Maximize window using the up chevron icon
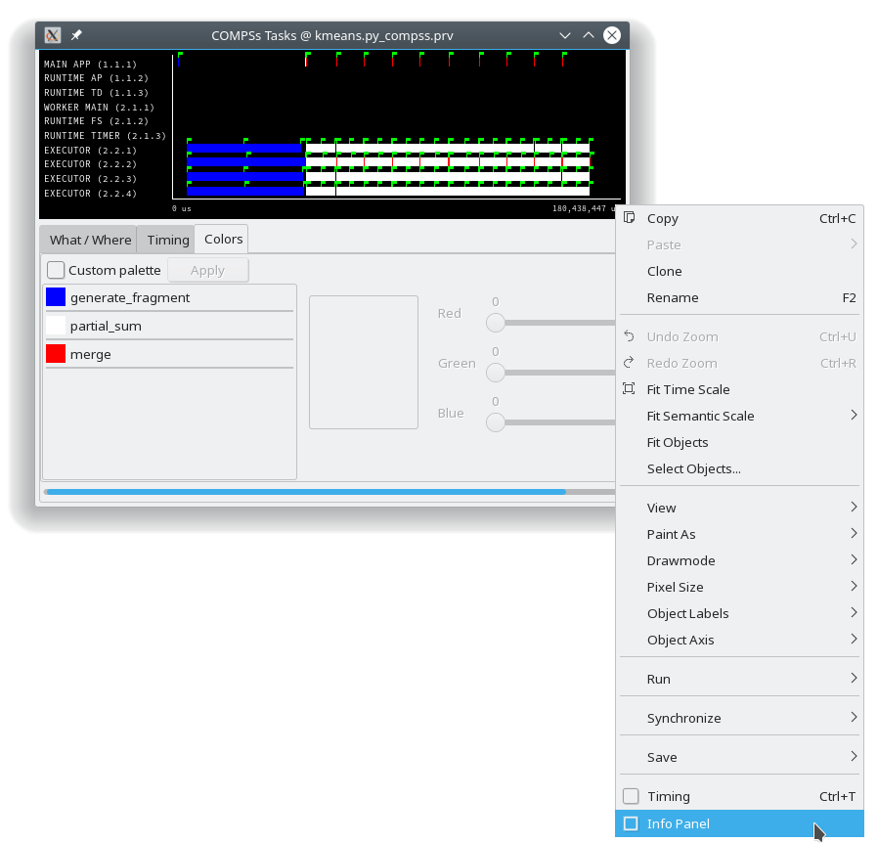The width and height of the screenshot is (878, 843). (589, 35)
